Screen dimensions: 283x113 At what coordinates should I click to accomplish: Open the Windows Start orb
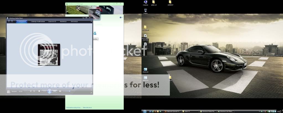145,111
